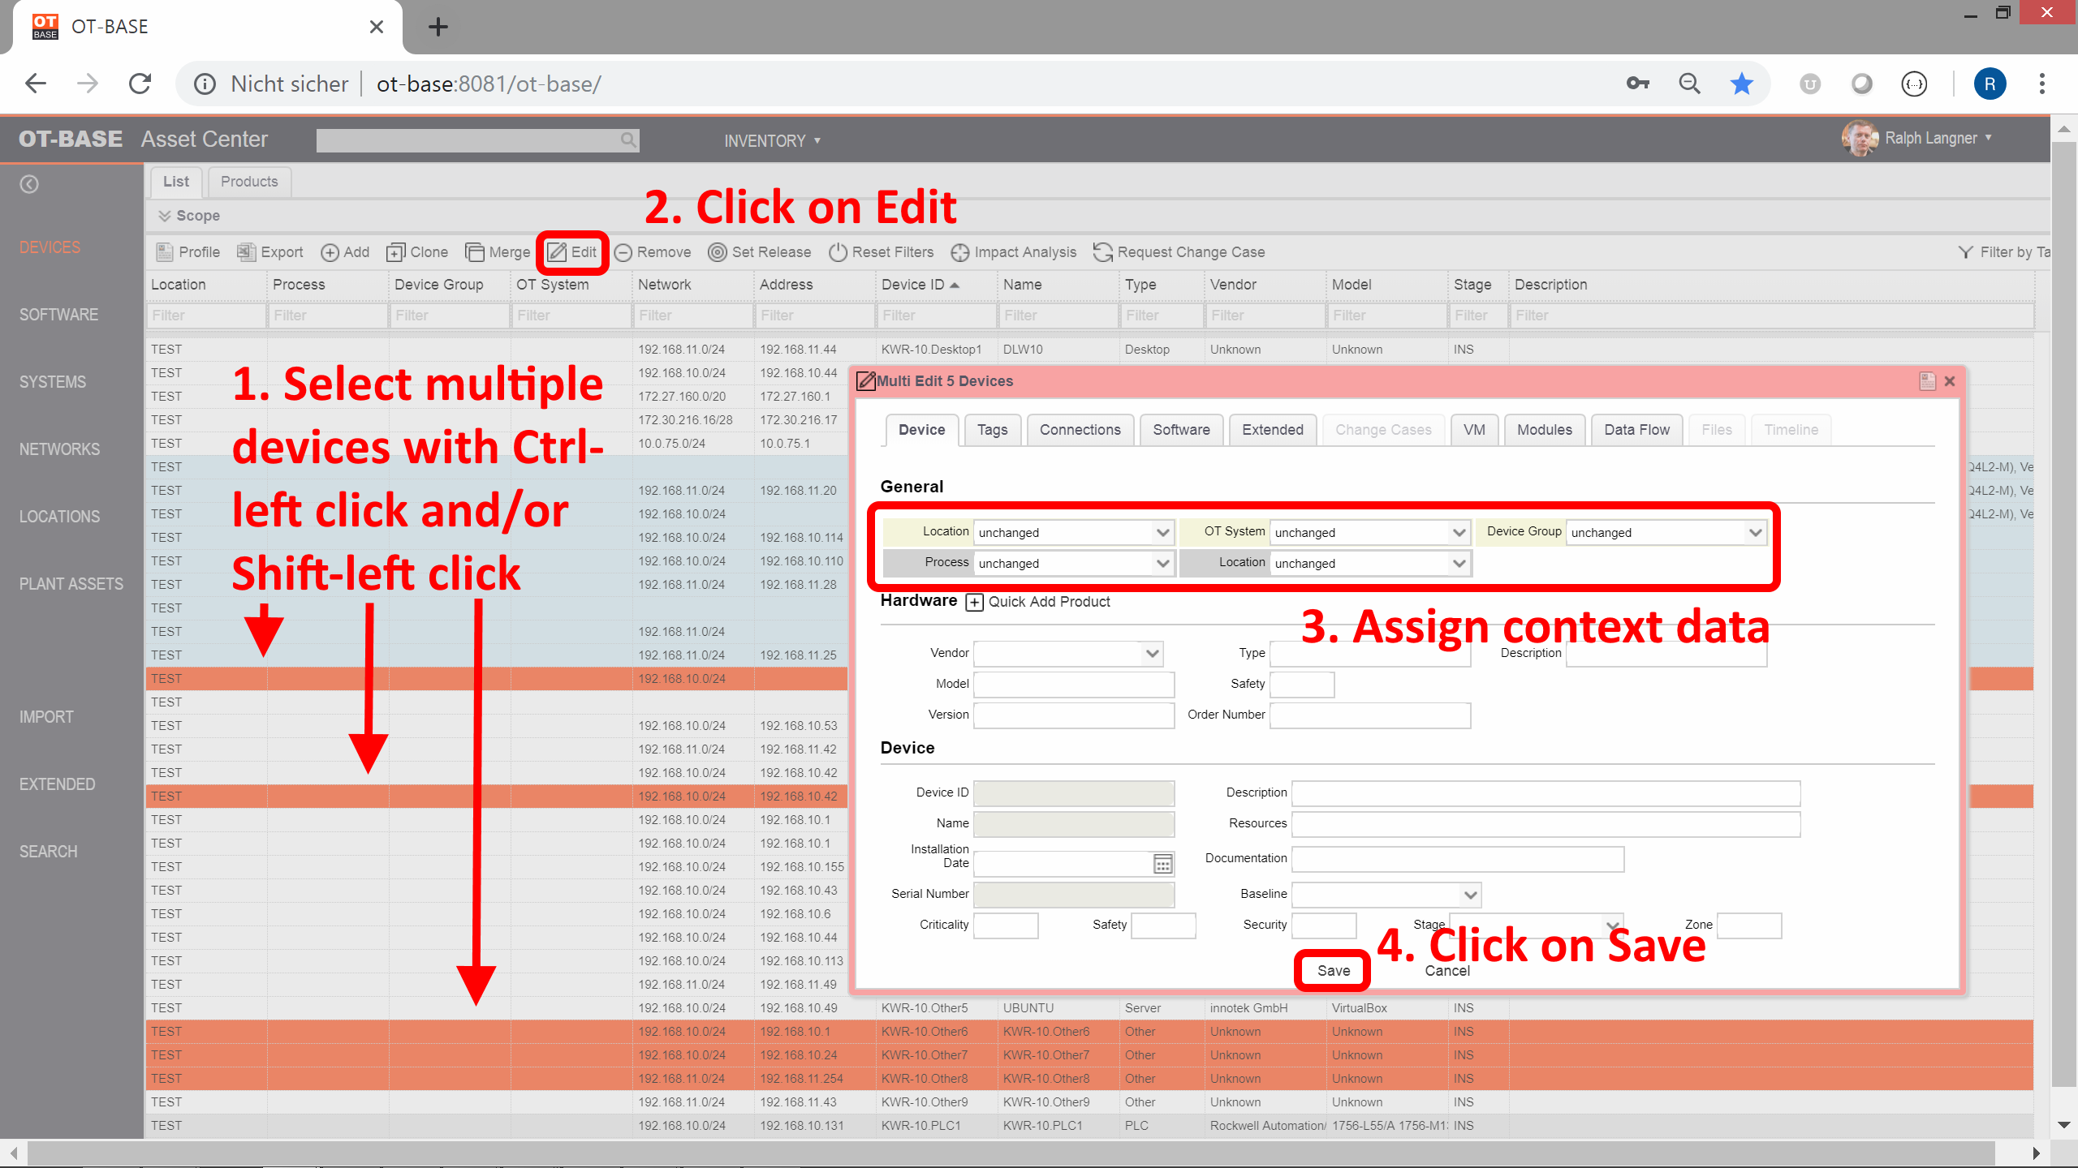Switch to the Software tab in dialog
The image size is (2078, 1168).
coord(1181,430)
